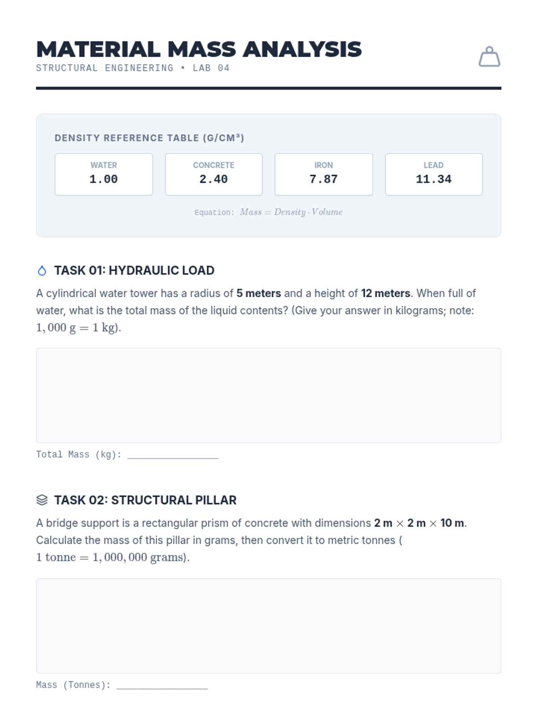
Task: Click the Mass (Tonnes) answer blank
Action: pos(162,685)
